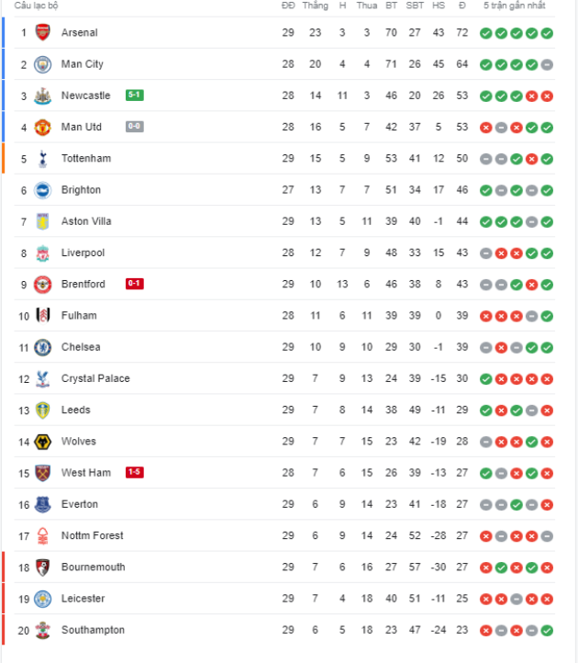This screenshot has width=578, height=663.
Task: Click Southampton's first red loss form icon
Action: (x=485, y=630)
